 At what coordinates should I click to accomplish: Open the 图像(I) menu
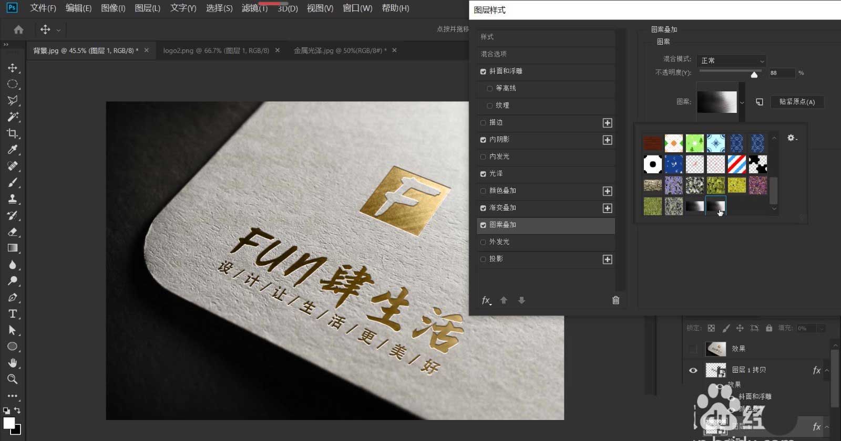point(113,8)
